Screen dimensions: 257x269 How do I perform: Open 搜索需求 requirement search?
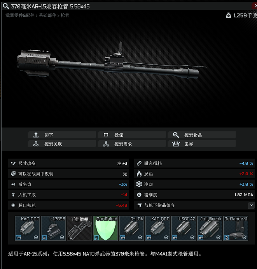tap(131, 144)
